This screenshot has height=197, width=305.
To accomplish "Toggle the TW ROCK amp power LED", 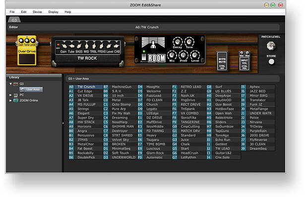I will click(58, 45).
